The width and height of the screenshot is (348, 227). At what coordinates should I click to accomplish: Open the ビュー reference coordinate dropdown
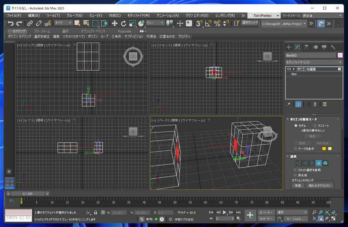click(155, 23)
